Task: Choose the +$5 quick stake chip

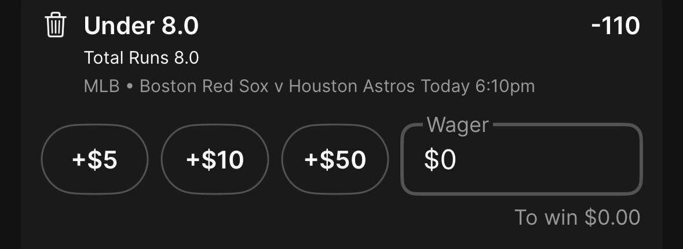Action: [94, 159]
